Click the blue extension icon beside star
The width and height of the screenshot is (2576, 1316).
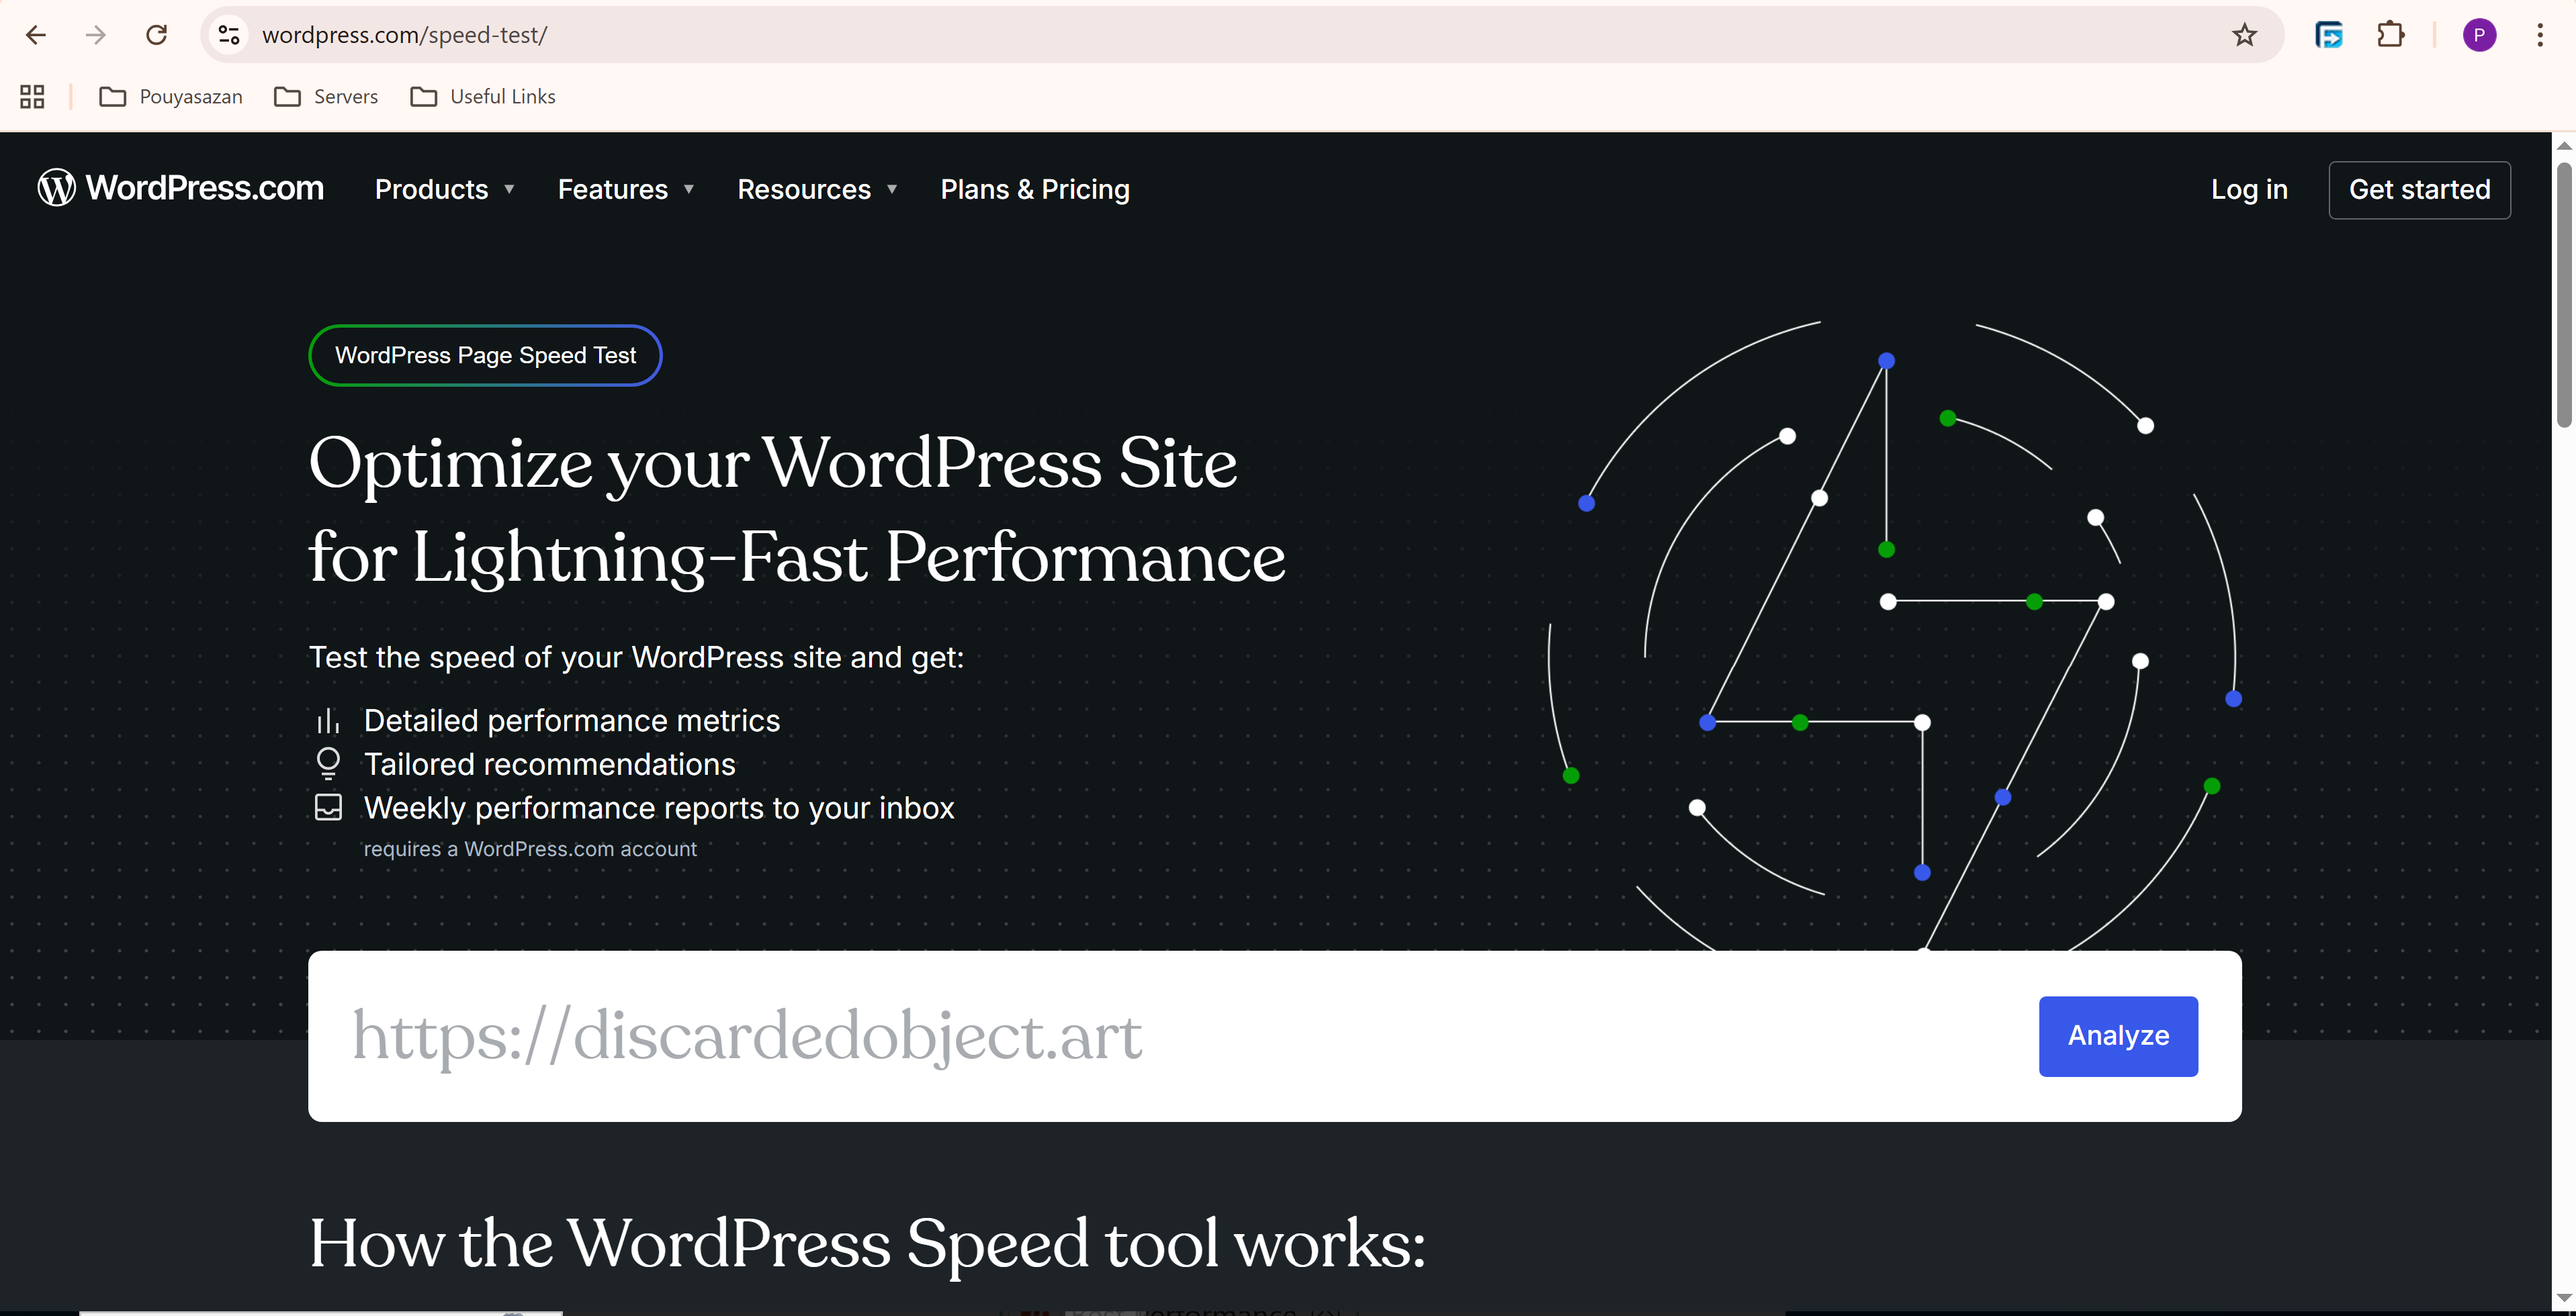(2328, 35)
